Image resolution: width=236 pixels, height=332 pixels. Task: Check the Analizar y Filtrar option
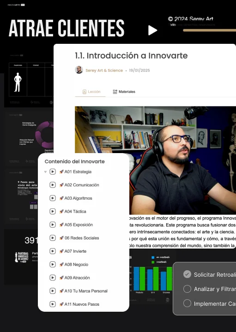187,289
